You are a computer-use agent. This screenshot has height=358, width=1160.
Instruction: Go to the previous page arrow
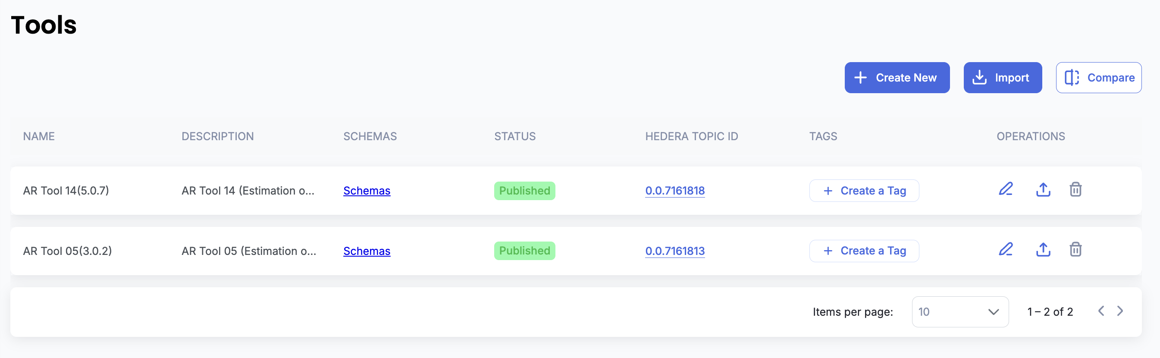[1101, 311]
